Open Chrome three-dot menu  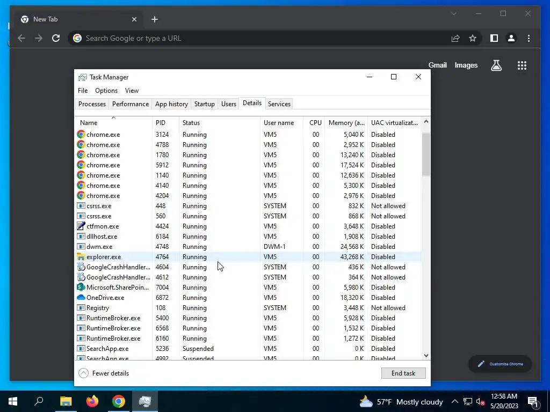(529, 38)
